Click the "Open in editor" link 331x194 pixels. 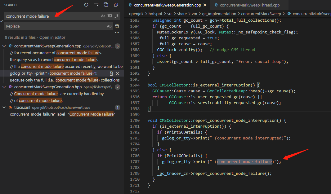(x=52, y=37)
